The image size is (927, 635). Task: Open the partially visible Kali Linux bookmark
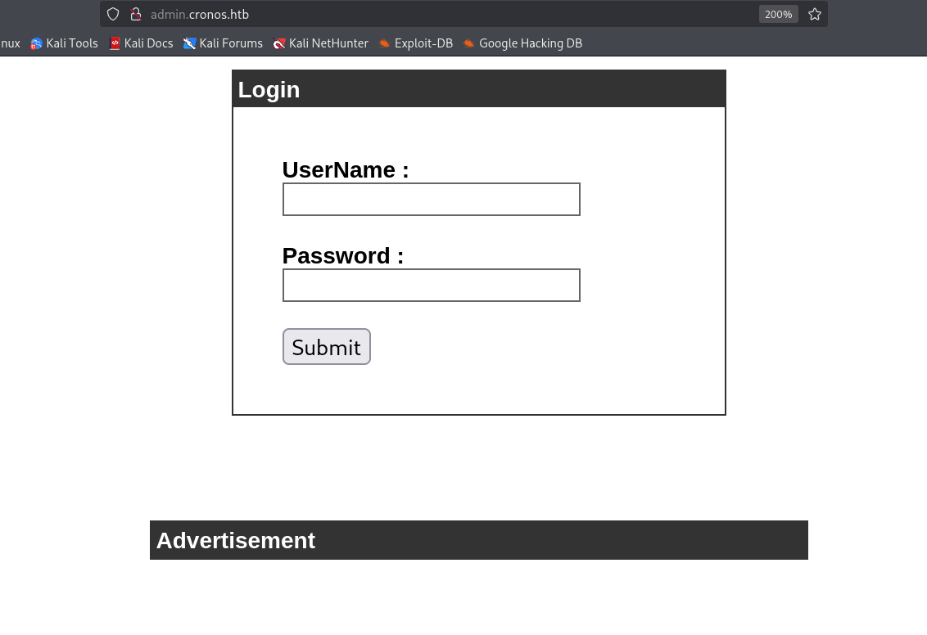click(x=10, y=43)
